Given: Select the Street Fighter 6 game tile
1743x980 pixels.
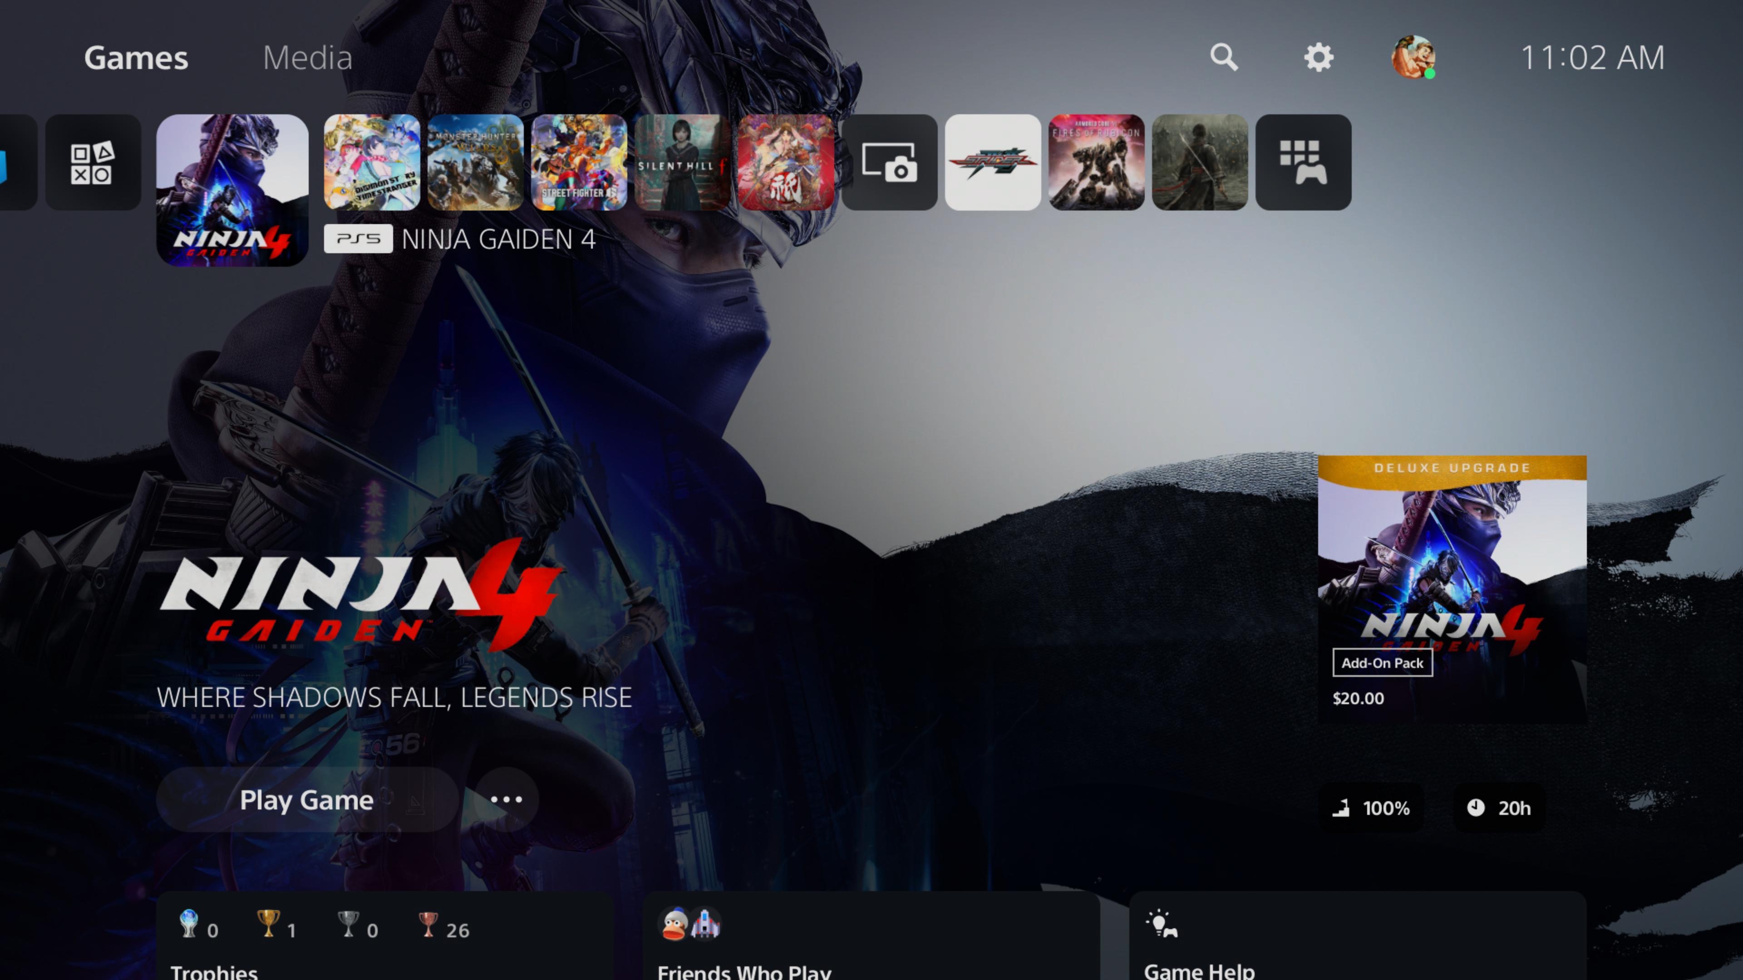Looking at the screenshot, I should pos(579,162).
